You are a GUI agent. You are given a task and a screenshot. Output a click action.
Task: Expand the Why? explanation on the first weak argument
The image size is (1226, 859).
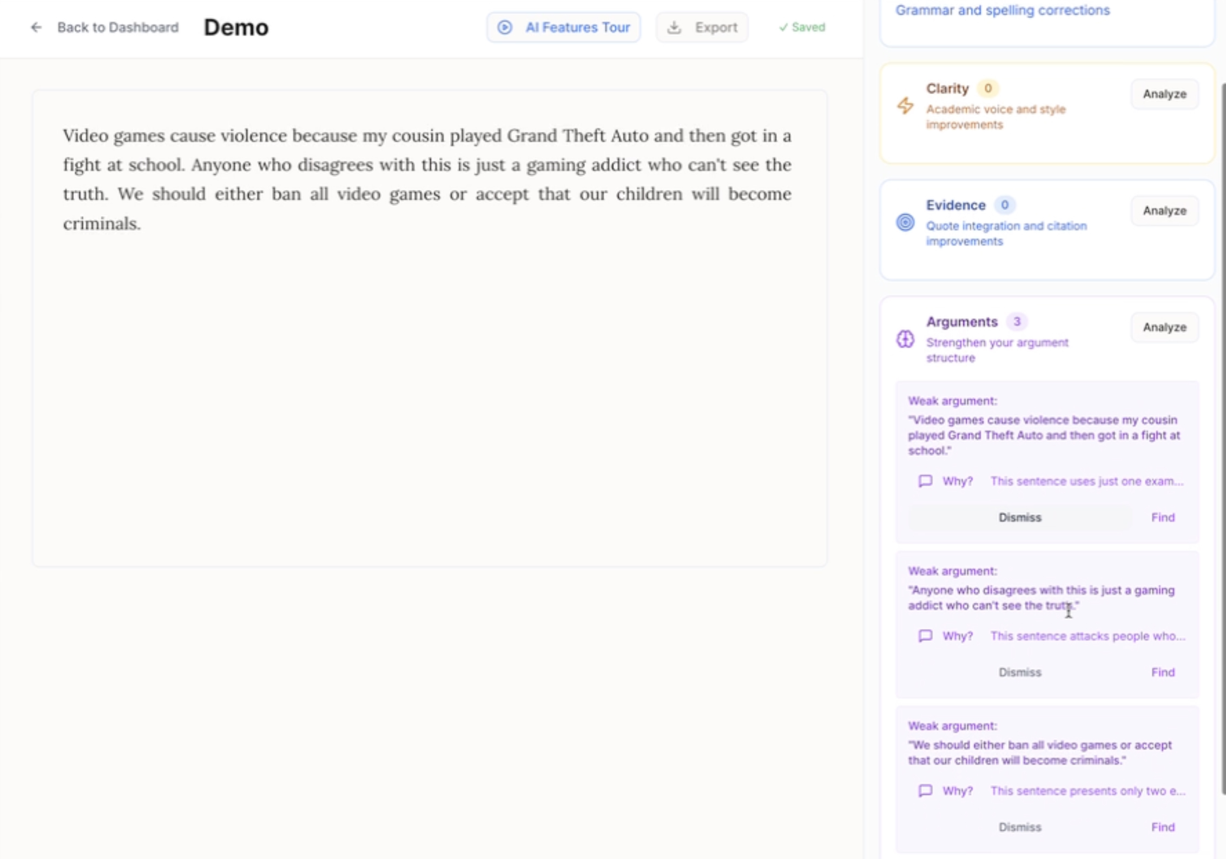pos(957,481)
